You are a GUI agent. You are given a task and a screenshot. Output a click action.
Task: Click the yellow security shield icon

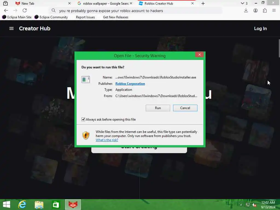(86, 135)
